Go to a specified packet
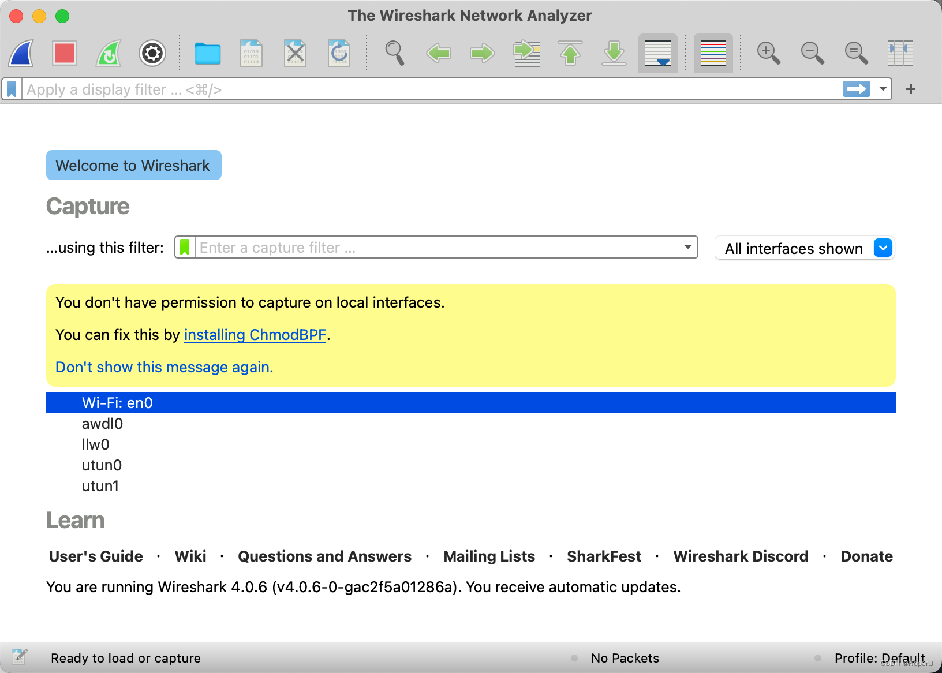This screenshot has width=942, height=673. (x=526, y=53)
